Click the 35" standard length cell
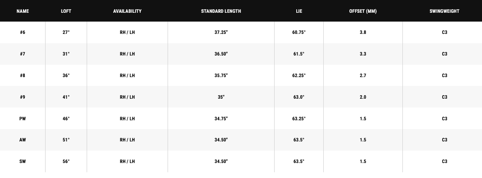 (x=221, y=97)
